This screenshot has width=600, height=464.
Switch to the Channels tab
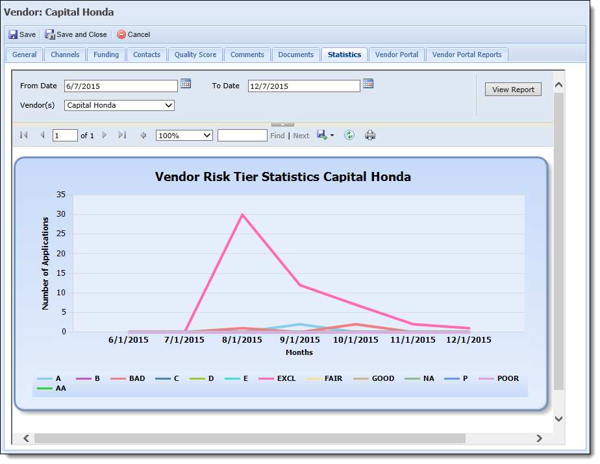tap(65, 55)
